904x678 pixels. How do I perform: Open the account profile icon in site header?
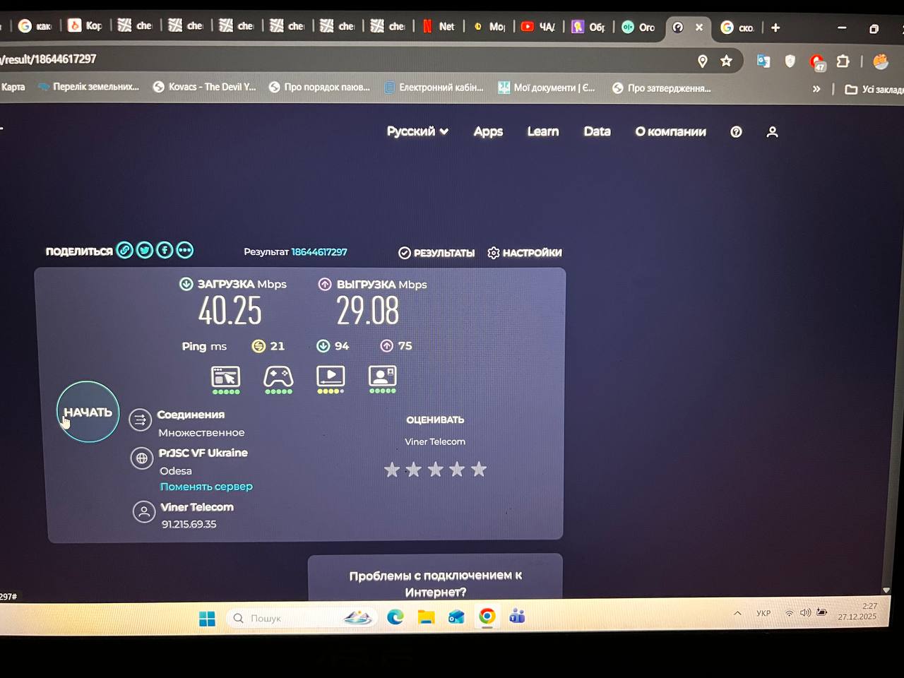[x=772, y=132]
